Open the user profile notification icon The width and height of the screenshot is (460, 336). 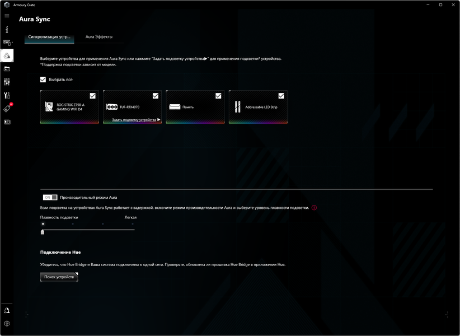pyautogui.click(x=7, y=310)
